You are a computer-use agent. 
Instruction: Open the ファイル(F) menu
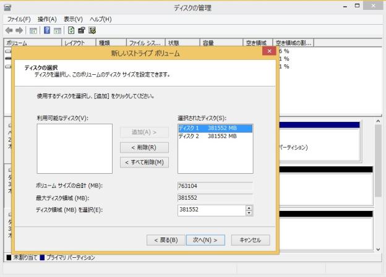[x=19, y=19]
